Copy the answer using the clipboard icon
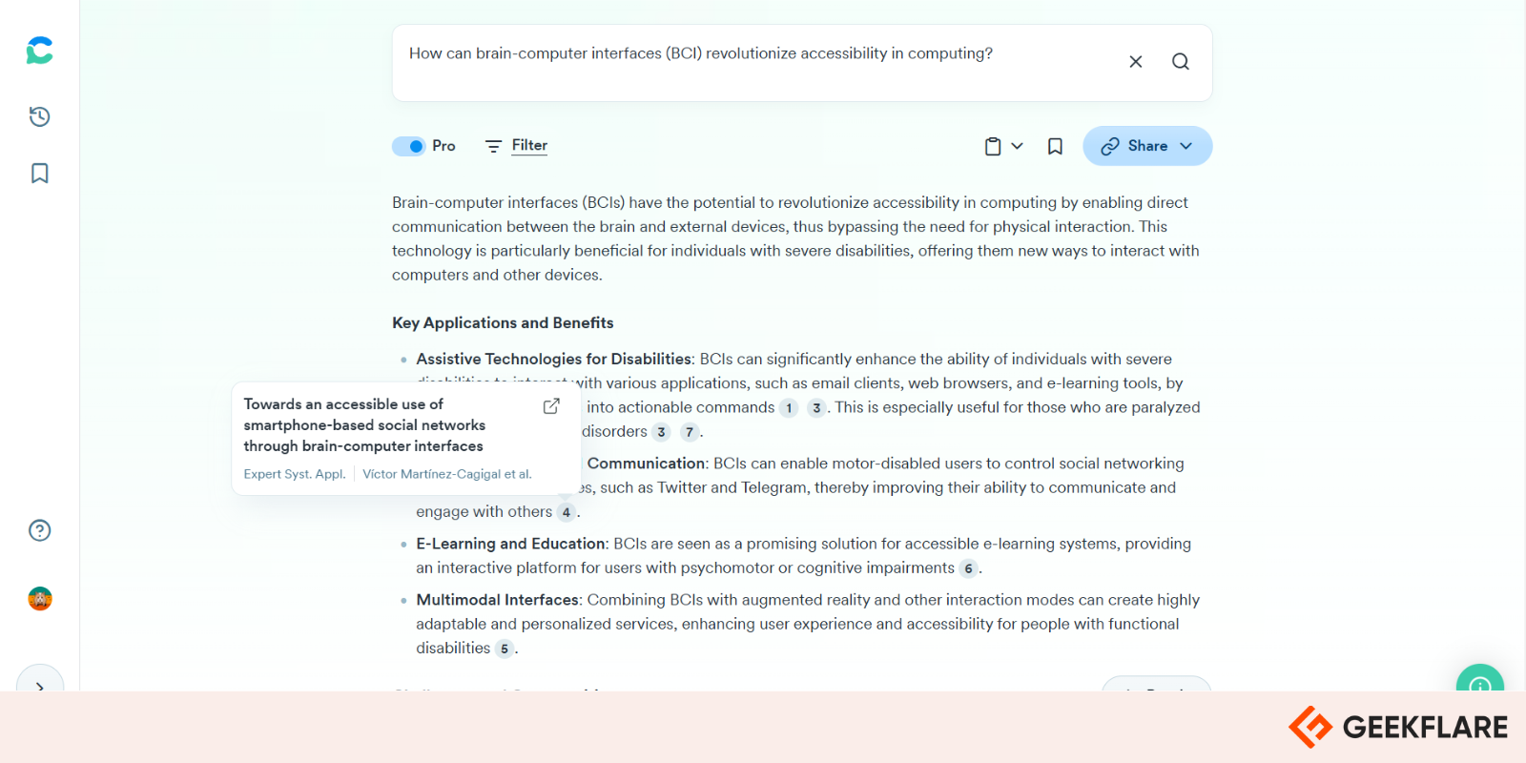This screenshot has width=1526, height=763. (993, 146)
